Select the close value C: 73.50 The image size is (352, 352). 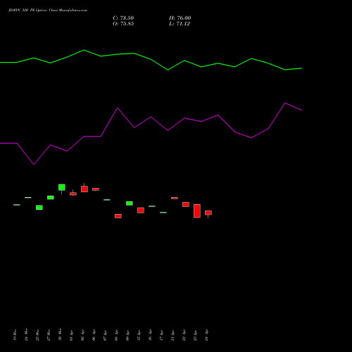[x=123, y=18]
